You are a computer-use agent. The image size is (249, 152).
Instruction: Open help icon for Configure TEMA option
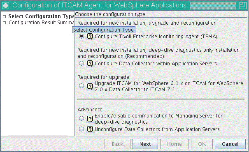point(90,37)
